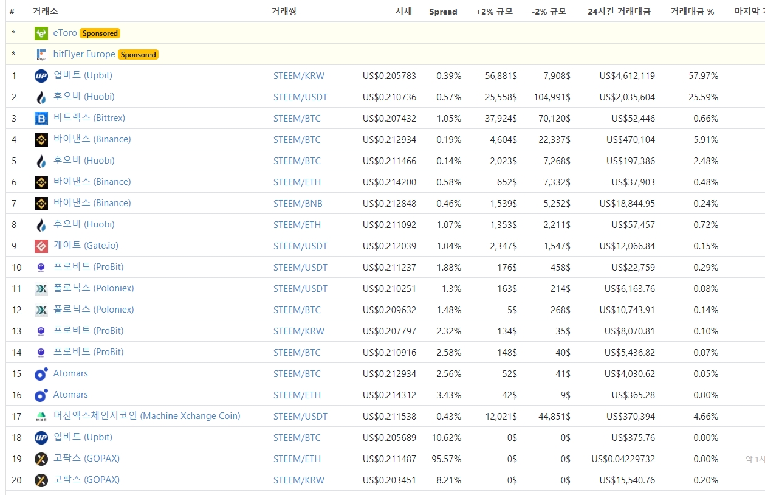Screen dimensions: 765x495
Task: Click the Gate.io red logo icon
Action: 41,246
